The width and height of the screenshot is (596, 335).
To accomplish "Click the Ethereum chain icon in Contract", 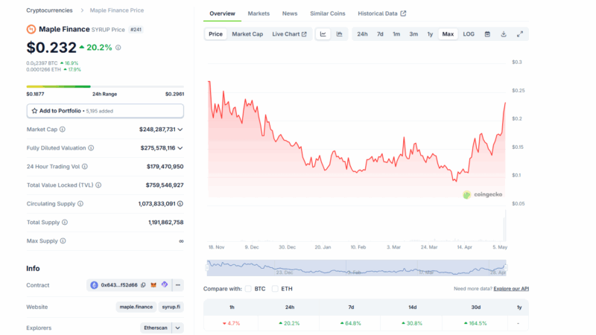I will [94, 285].
